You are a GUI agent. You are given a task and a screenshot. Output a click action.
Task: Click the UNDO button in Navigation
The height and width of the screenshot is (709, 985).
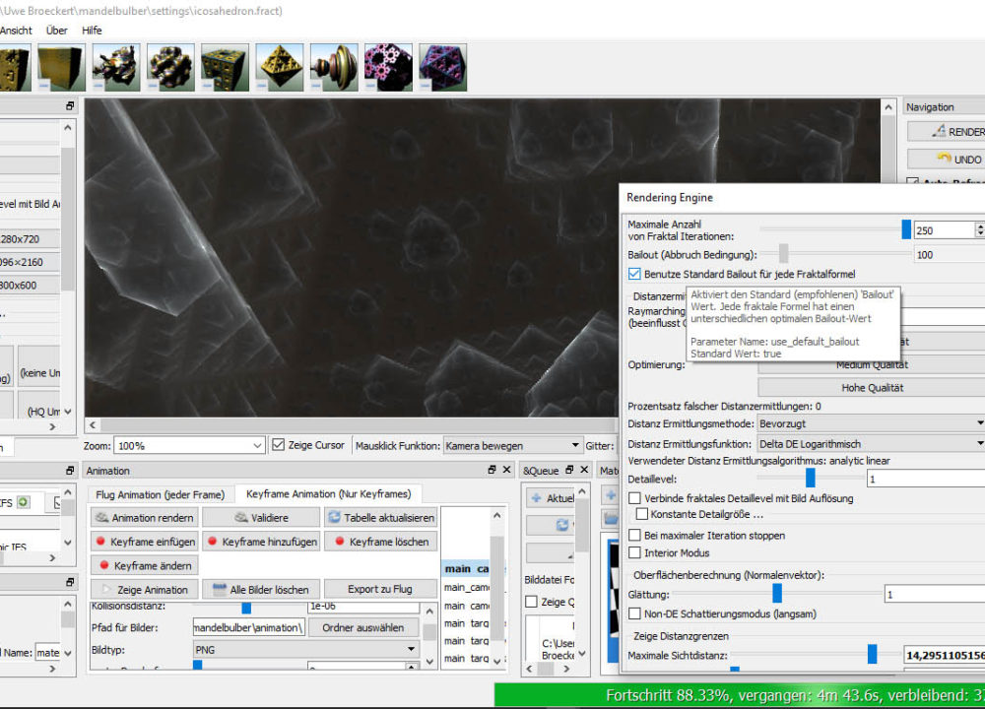[946, 159]
